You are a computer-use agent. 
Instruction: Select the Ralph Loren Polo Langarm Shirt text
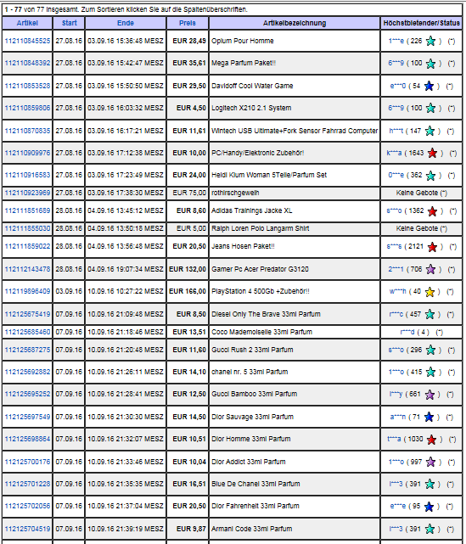[x=261, y=228]
